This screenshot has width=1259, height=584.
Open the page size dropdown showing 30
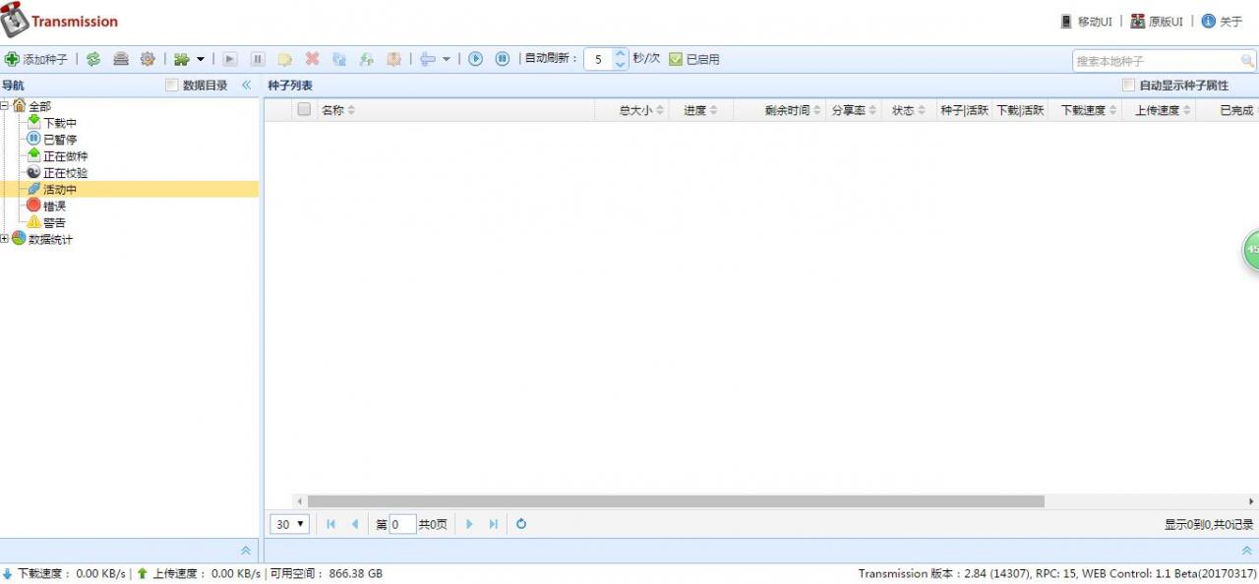point(289,524)
